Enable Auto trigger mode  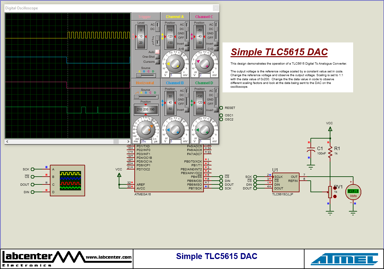coord(157,52)
